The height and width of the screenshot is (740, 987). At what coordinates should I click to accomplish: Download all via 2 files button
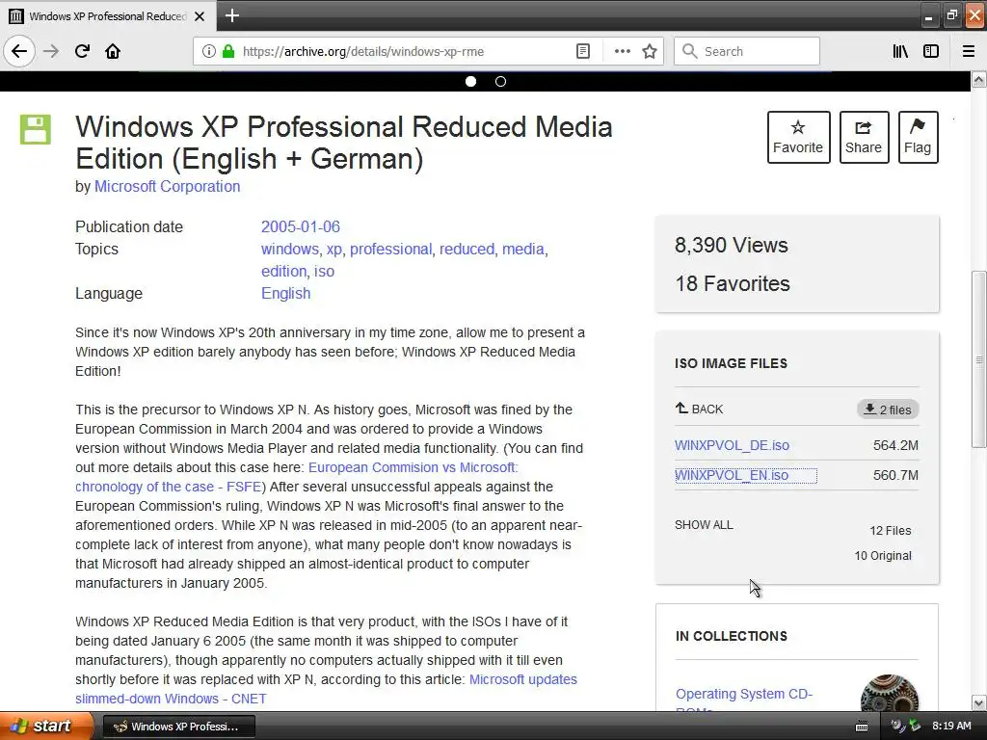pyautogui.click(x=888, y=410)
